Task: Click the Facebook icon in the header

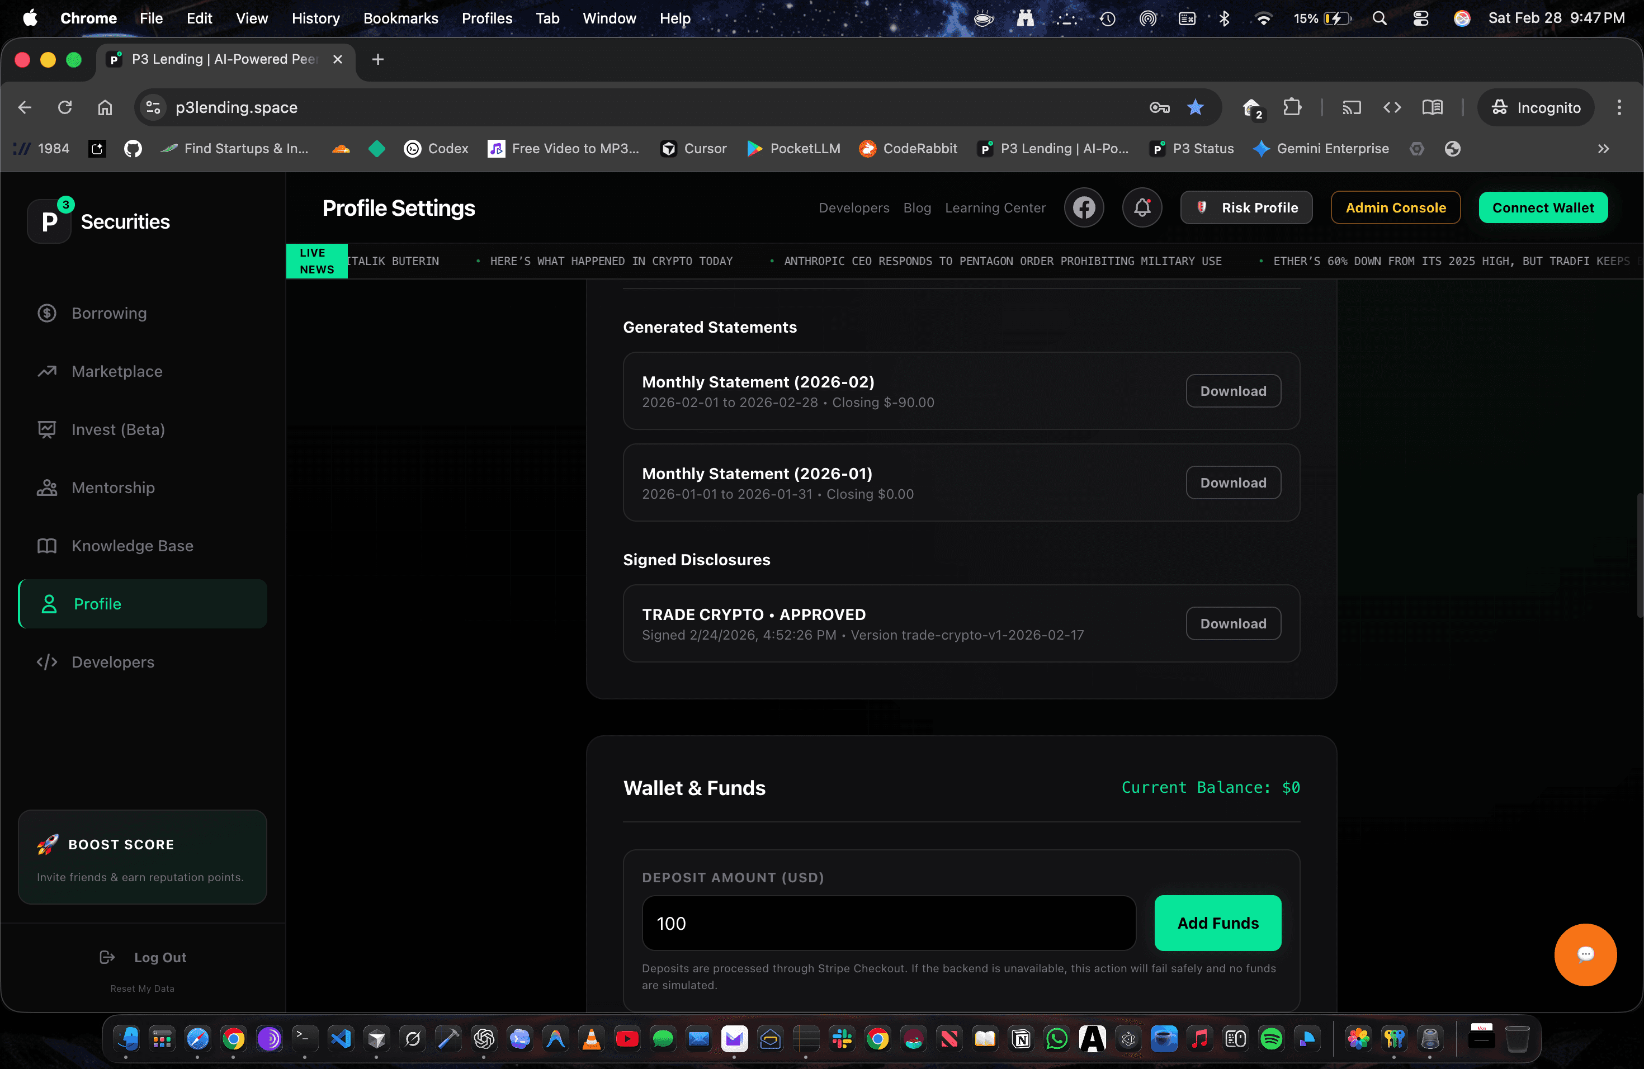Action: pos(1084,207)
